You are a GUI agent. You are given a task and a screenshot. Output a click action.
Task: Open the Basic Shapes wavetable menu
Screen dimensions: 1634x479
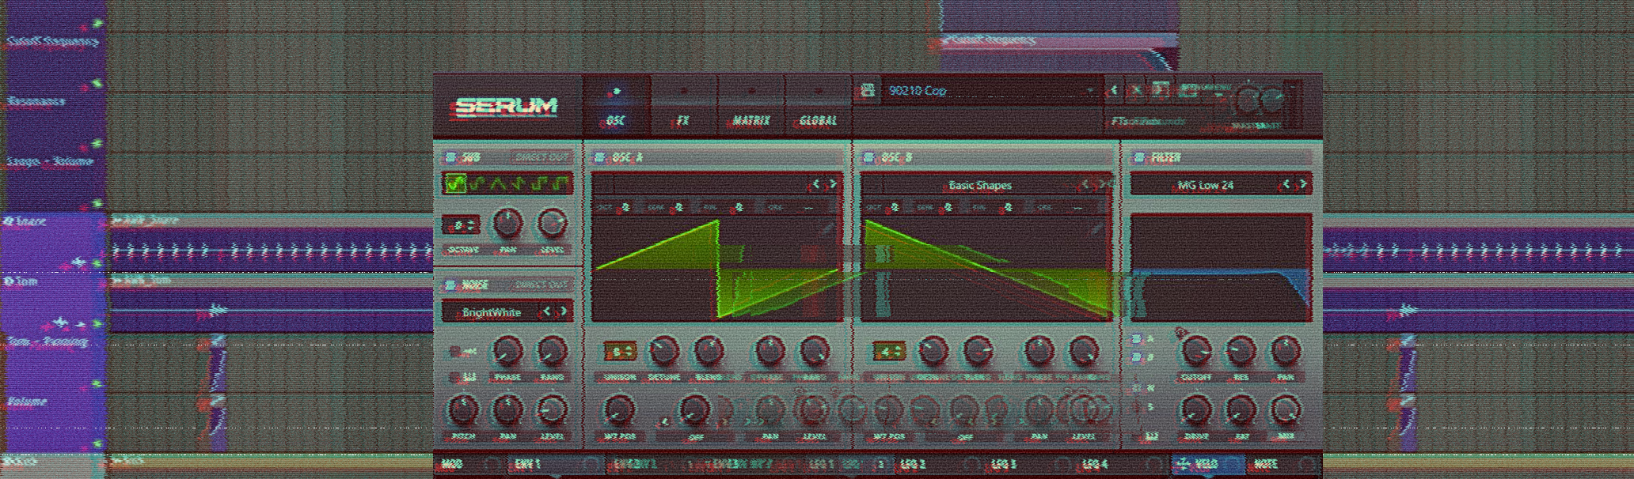click(x=980, y=185)
